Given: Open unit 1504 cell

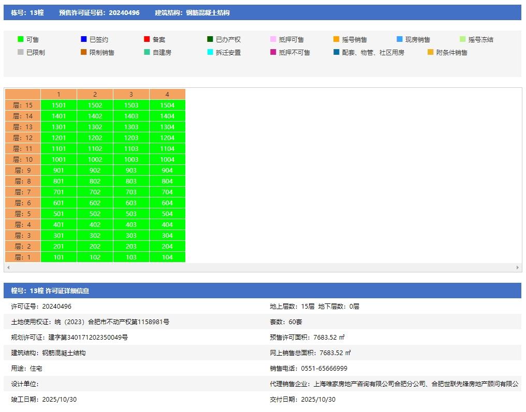Looking at the screenshot, I should pyautogui.click(x=167, y=105).
